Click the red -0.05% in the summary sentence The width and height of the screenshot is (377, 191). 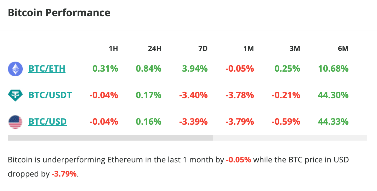pyautogui.click(x=239, y=160)
